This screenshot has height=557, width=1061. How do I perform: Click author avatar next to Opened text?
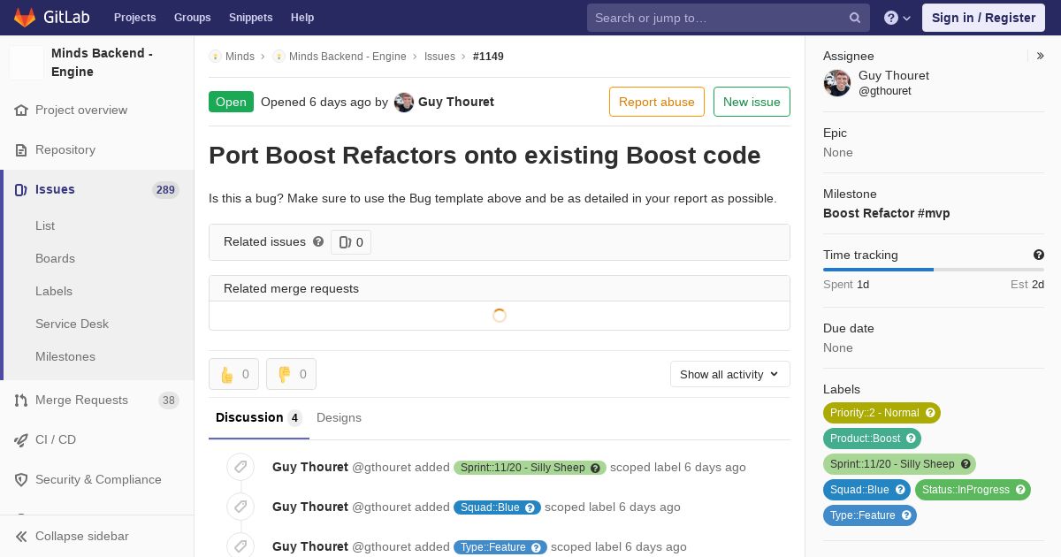point(404,103)
